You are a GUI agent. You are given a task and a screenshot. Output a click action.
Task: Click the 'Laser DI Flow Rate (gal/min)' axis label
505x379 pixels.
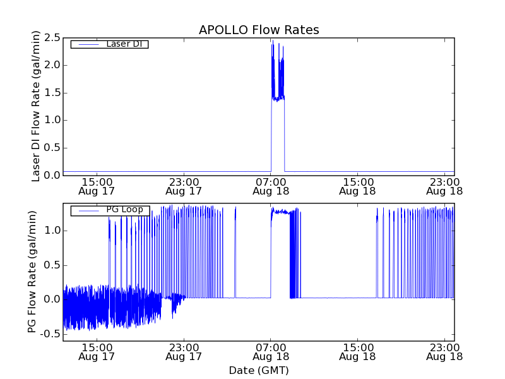click(x=35, y=106)
